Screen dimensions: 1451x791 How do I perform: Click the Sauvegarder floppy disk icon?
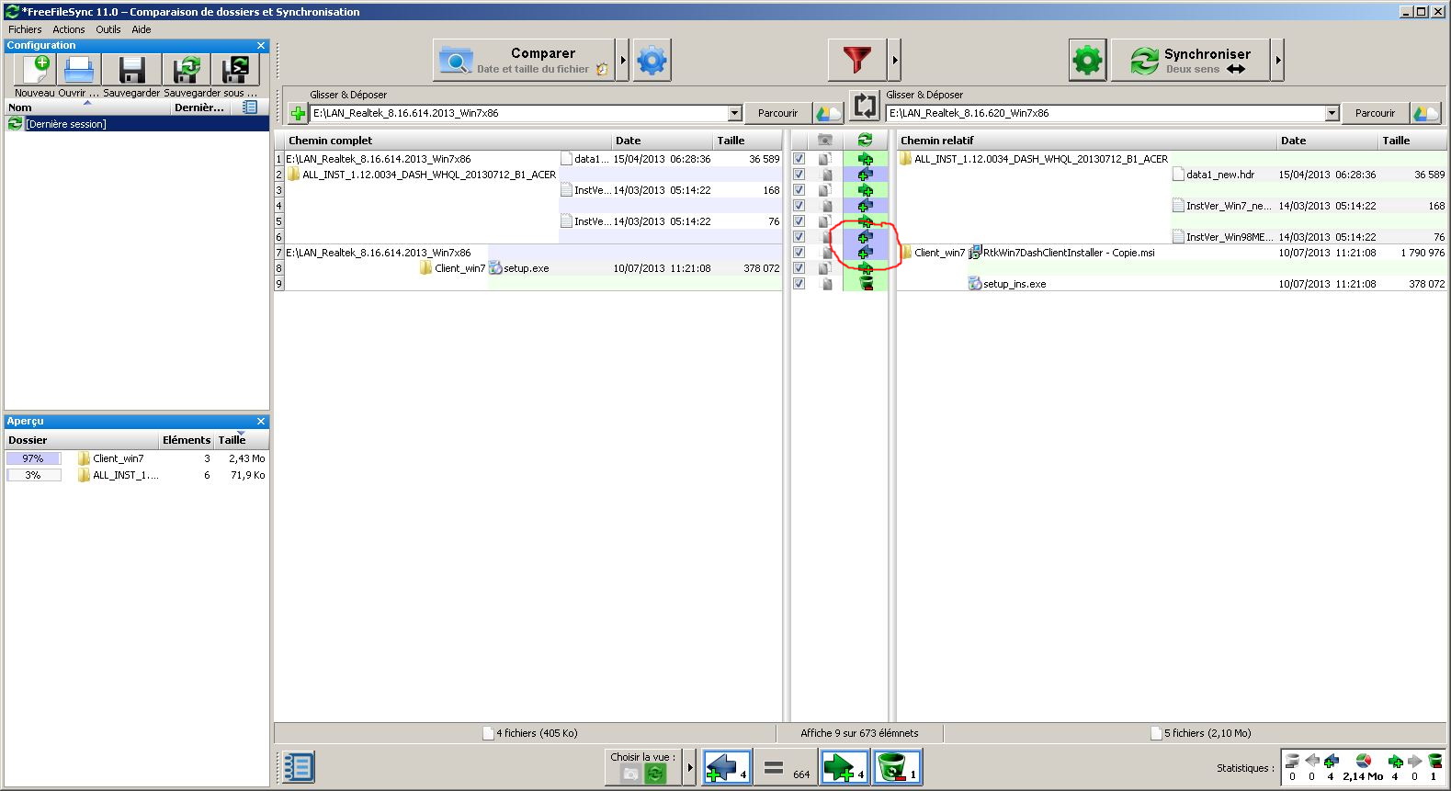(132, 70)
